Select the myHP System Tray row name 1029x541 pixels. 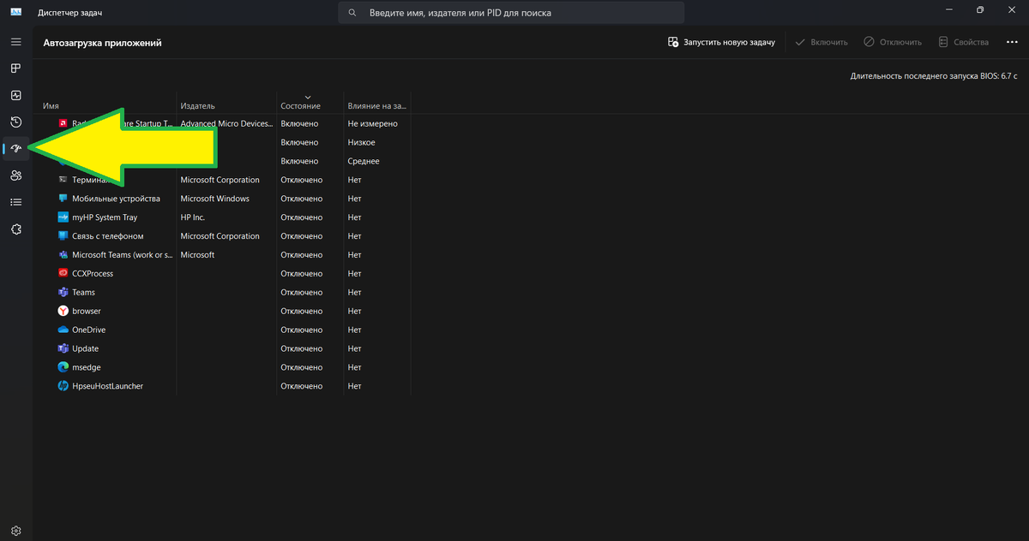point(105,217)
